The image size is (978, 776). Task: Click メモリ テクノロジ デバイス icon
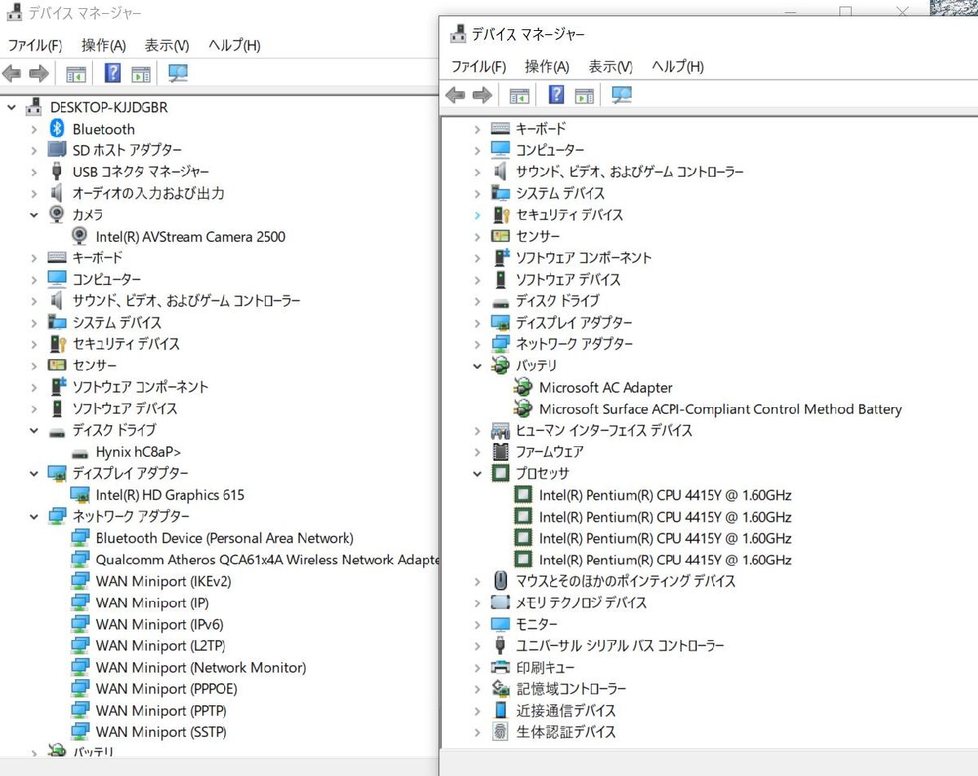pos(500,603)
